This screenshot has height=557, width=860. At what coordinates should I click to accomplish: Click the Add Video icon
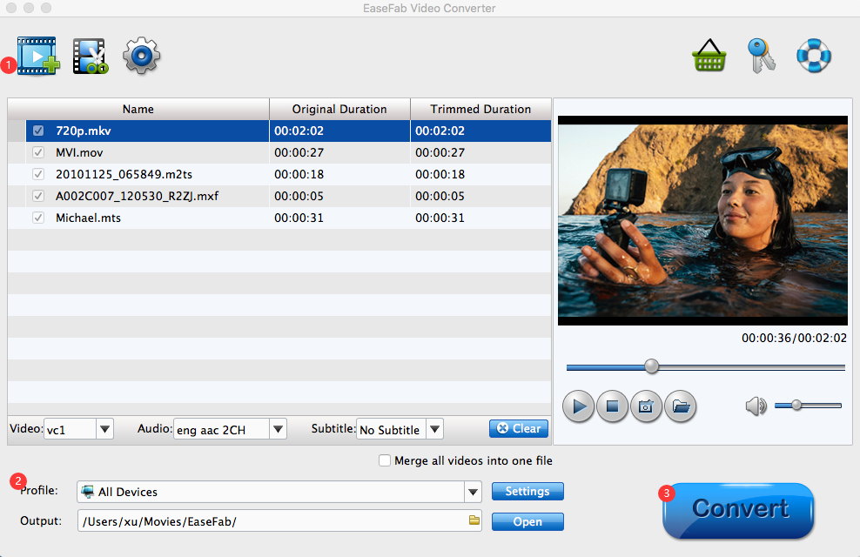point(37,57)
